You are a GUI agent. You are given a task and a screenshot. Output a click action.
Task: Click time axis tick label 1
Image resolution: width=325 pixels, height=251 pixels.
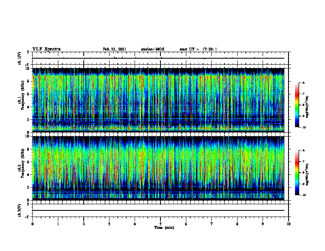click(x=58, y=224)
